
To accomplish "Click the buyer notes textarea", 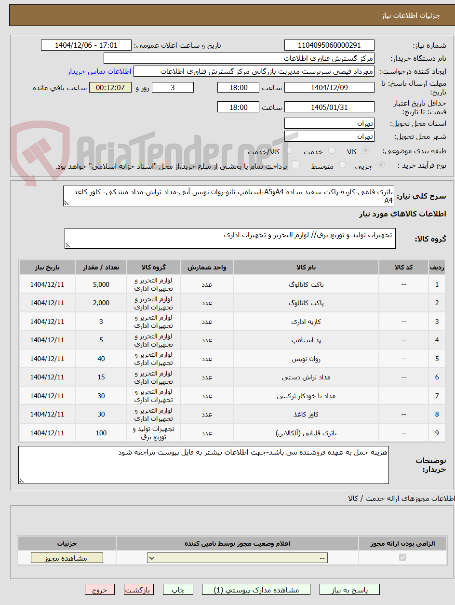I will pyautogui.click(x=203, y=465).
